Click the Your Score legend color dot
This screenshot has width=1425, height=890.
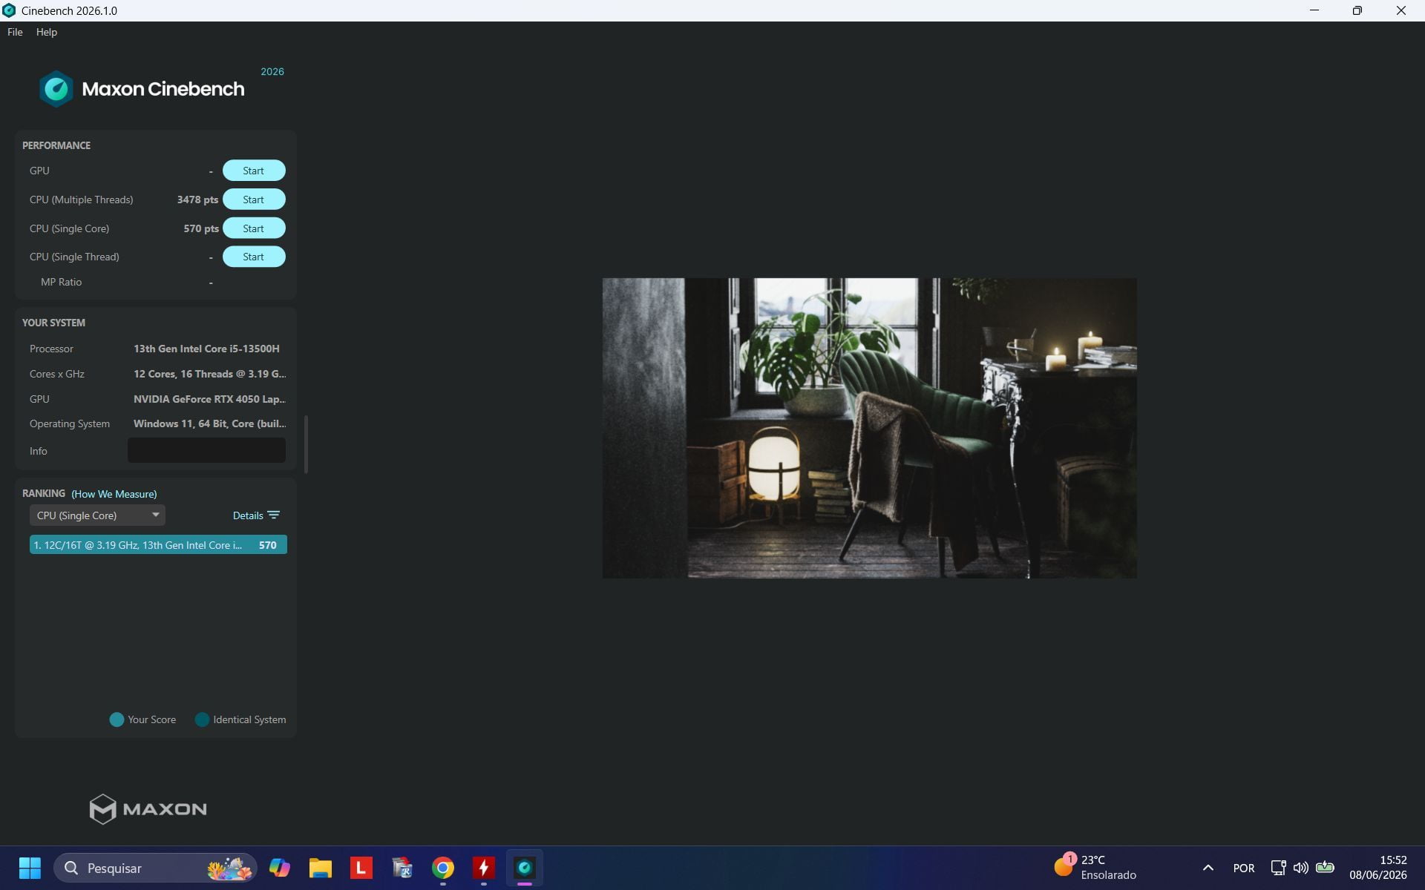(x=117, y=719)
